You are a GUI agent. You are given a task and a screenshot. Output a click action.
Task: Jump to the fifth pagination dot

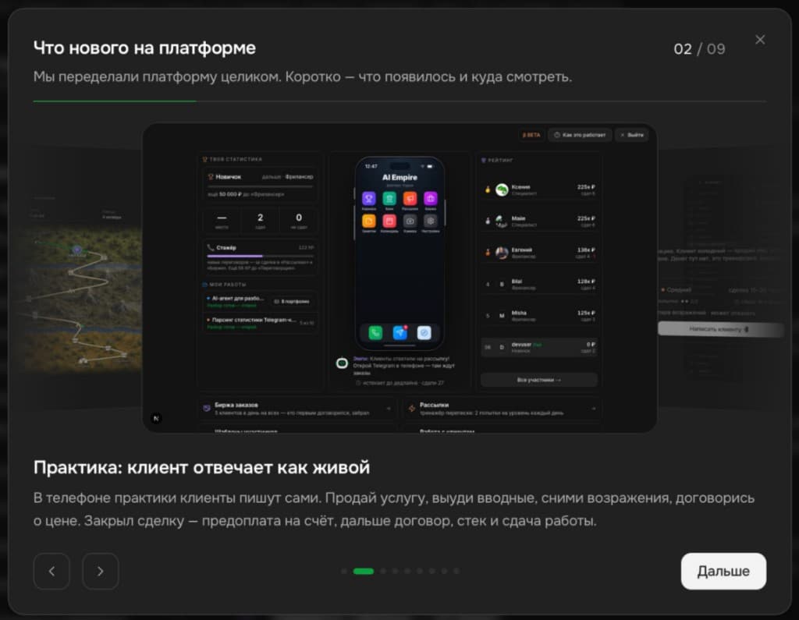(407, 571)
